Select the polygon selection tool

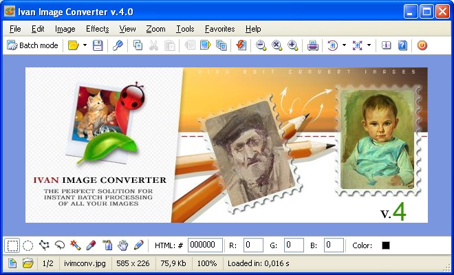(x=44, y=245)
